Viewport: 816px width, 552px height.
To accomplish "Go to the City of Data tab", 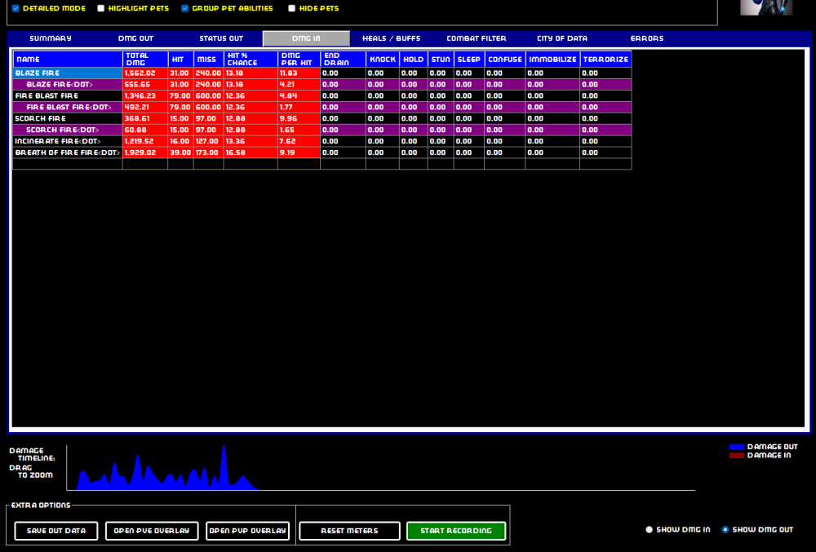I will [x=561, y=38].
